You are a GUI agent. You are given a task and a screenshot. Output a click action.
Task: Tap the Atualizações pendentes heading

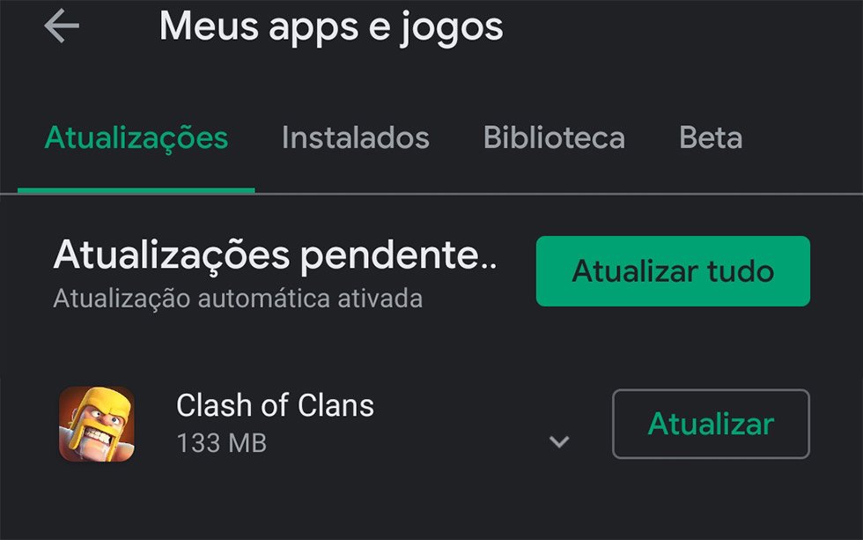(275, 256)
